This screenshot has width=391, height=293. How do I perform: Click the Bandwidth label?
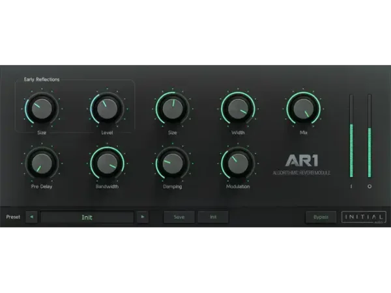107,186
